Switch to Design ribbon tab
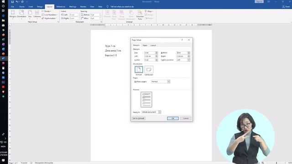The height and width of the screenshot is (164, 292). pyautogui.click(x=40, y=7)
